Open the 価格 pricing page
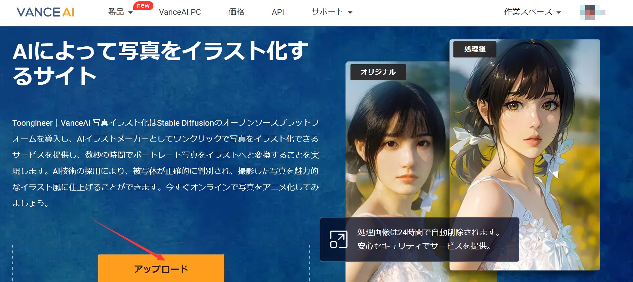This screenshot has width=633, height=282. tap(236, 12)
